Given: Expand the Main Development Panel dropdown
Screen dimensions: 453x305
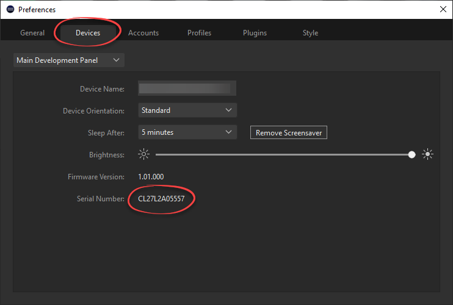Looking at the screenshot, I should 69,60.
